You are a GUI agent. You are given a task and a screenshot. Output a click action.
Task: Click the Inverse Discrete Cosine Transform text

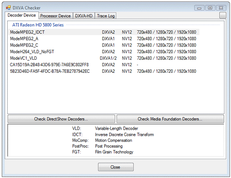point(124,134)
